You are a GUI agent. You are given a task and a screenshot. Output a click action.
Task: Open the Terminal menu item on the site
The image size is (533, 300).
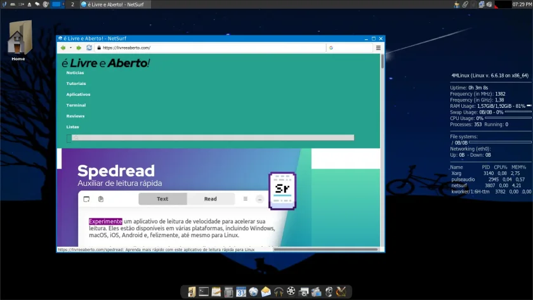click(x=76, y=105)
